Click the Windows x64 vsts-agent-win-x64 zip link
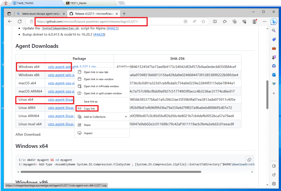 pyautogui.click(x=72, y=67)
